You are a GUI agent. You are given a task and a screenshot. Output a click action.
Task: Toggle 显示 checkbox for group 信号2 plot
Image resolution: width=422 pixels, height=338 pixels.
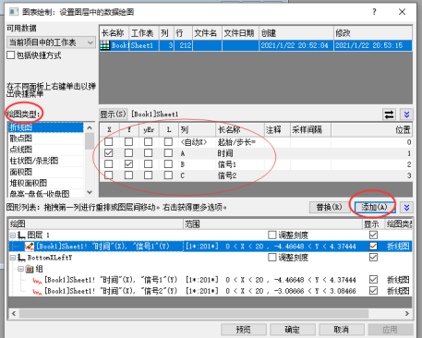click(x=373, y=291)
